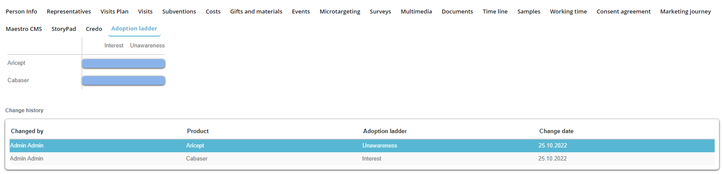Open the Microtargeting tab
The width and height of the screenshot is (723, 174).
pos(340,12)
